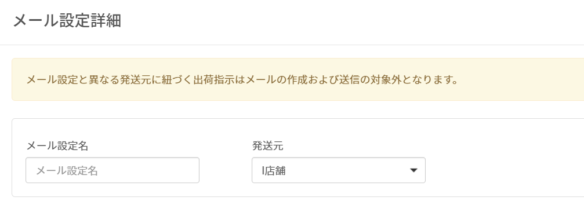
Task: Place cursor in mail setting name box
Action: click(113, 170)
